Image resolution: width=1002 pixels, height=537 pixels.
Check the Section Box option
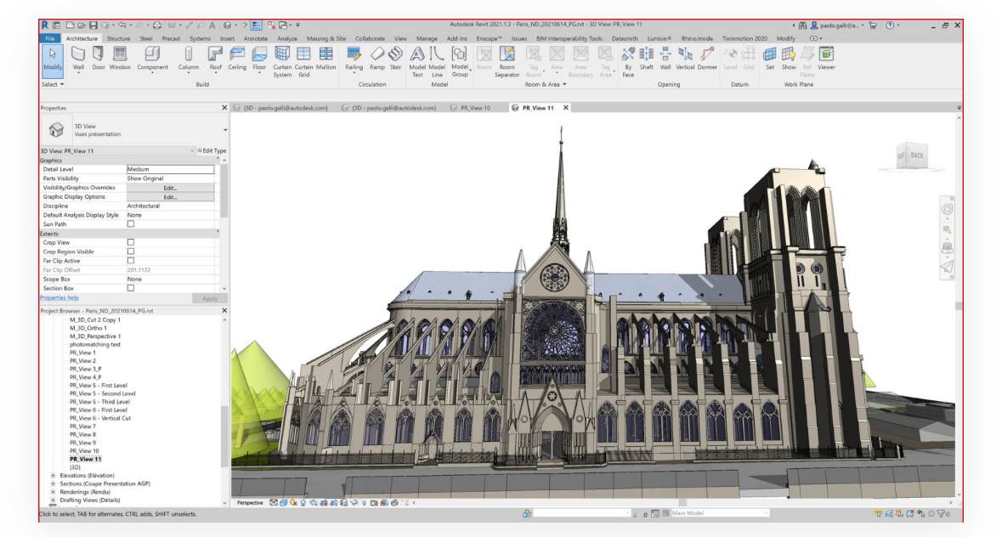coord(131,287)
